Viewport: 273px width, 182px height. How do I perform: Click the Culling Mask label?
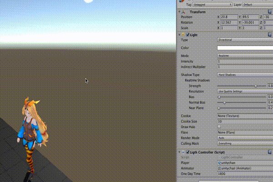190,143
